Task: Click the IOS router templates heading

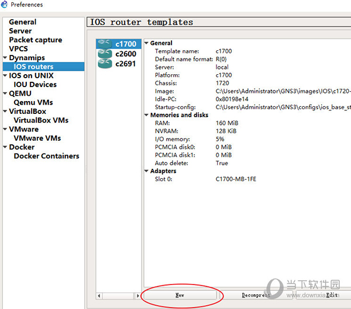Action: pyautogui.click(x=142, y=22)
